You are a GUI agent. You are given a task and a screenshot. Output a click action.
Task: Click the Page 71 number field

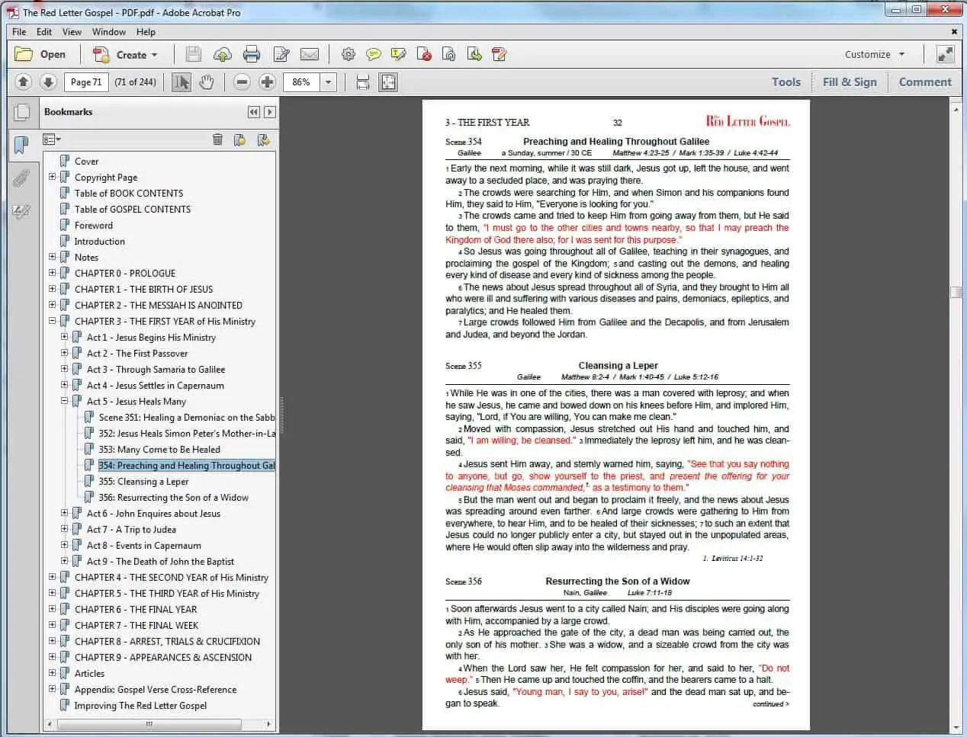coord(86,82)
